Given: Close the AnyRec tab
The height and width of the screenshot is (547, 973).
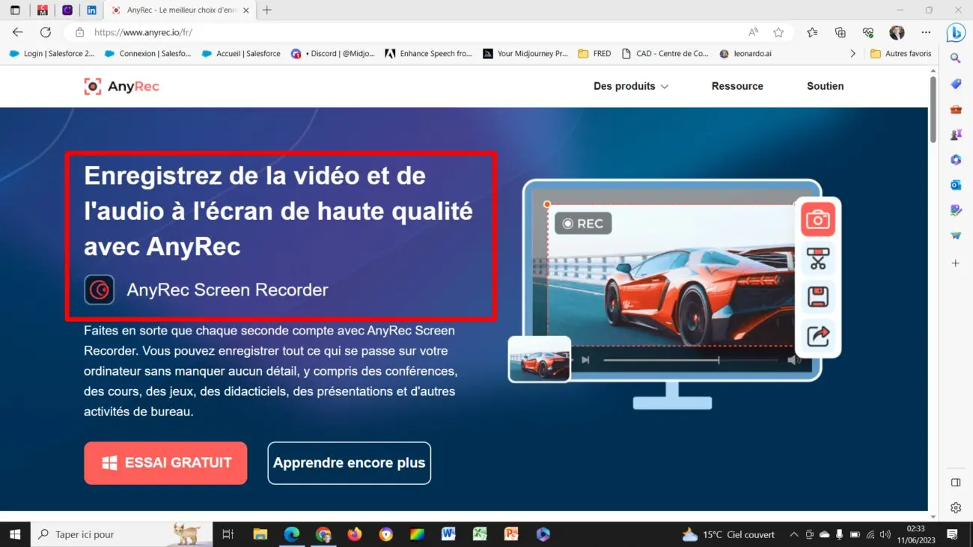Looking at the screenshot, I should [246, 10].
